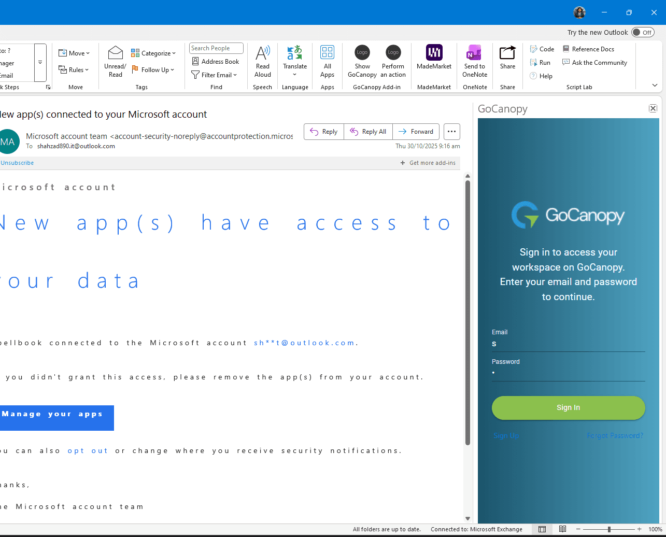Click the Share icon in ribbon
Image resolution: width=666 pixels, height=537 pixels.
pyautogui.click(x=508, y=58)
